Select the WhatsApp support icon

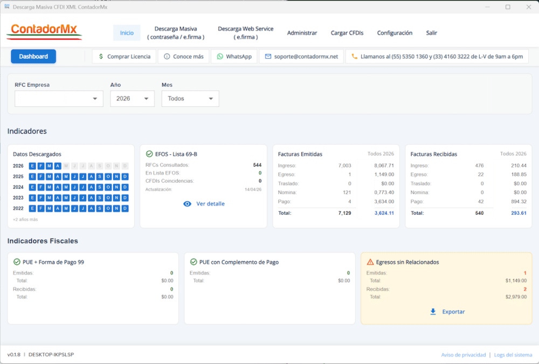(220, 56)
